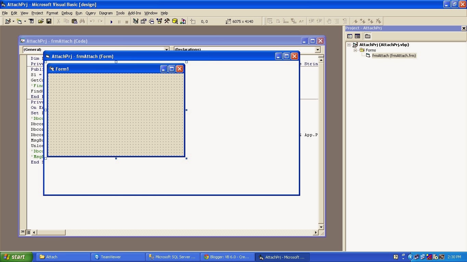Open the Project Explorer toolbar icon
Screen dimensions: 467x262
(x=135, y=21)
